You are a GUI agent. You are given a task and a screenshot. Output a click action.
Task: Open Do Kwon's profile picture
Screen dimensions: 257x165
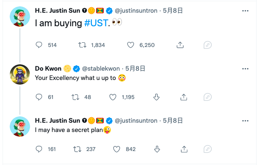20,74
